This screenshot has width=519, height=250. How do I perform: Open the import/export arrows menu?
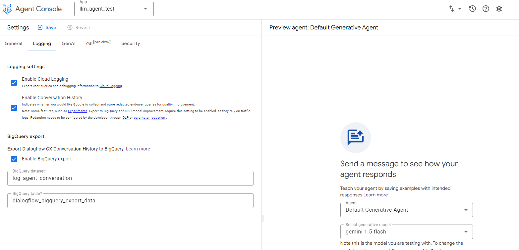[452, 9]
